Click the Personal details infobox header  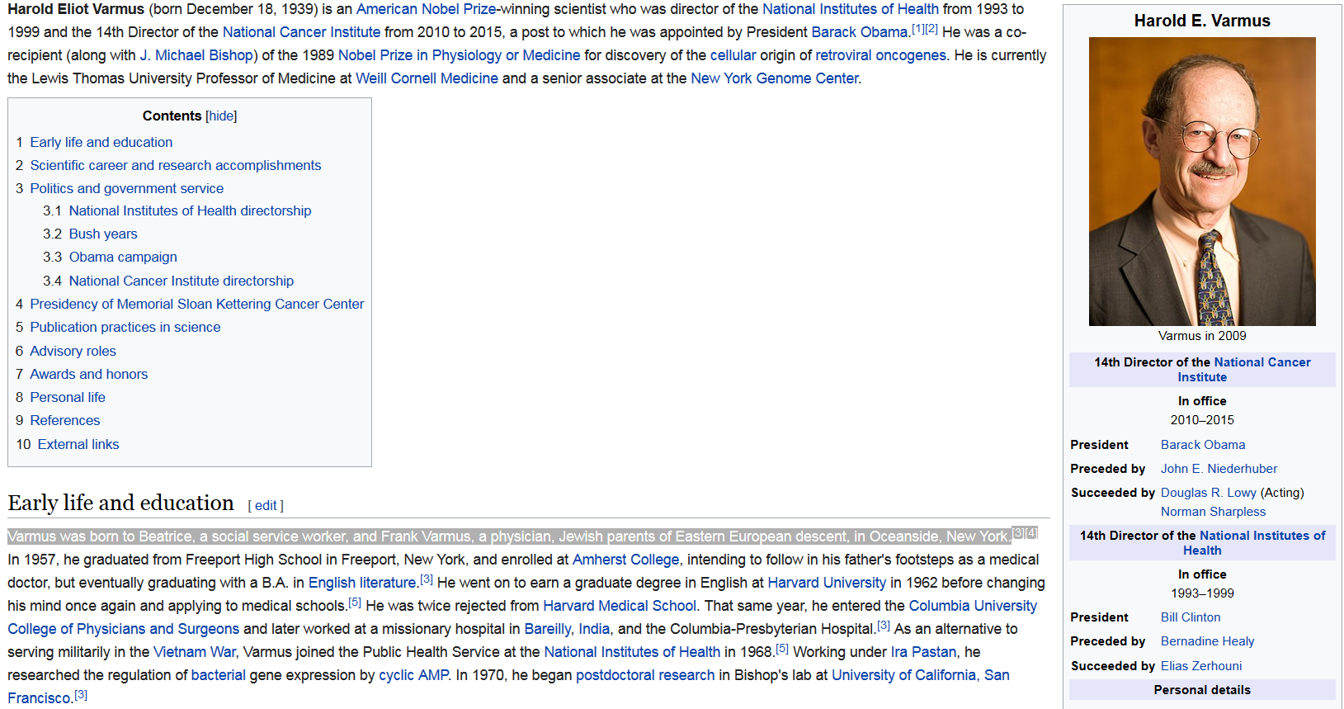tap(1202, 690)
